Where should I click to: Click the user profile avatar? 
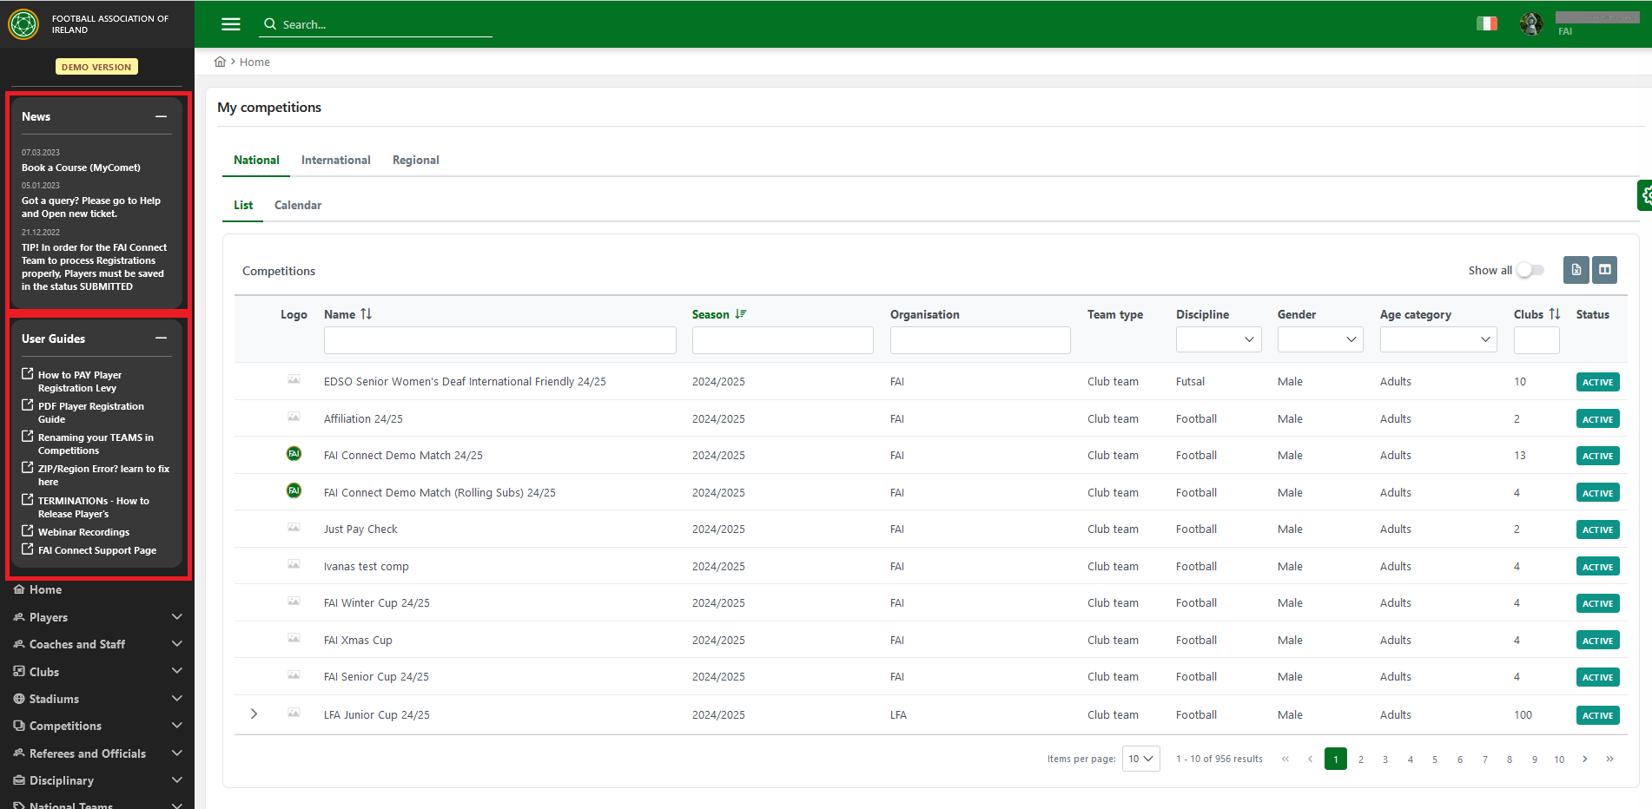(1531, 23)
